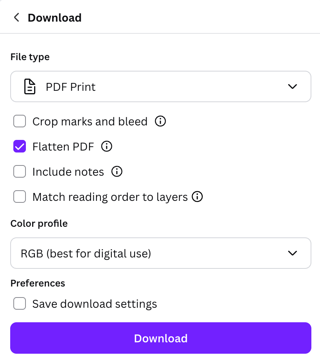Enable the Crop marks and bleed checkbox

point(20,121)
